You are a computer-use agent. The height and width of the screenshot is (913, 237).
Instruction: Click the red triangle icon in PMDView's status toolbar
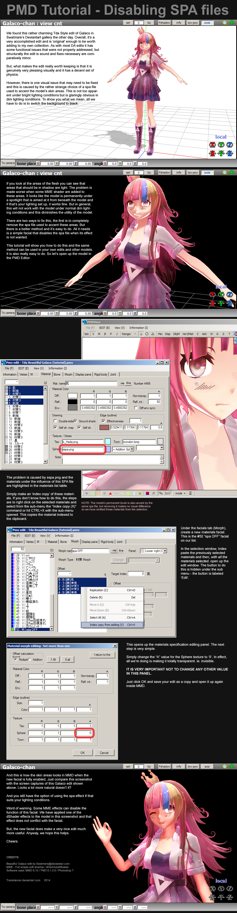pyautogui.click(x=110, y=493)
